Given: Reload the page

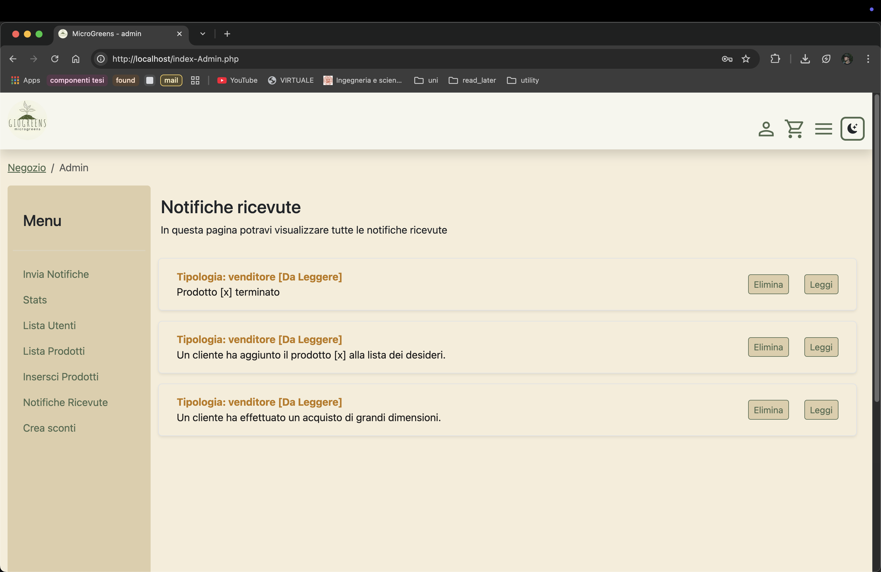Looking at the screenshot, I should (x=55, y=59).
